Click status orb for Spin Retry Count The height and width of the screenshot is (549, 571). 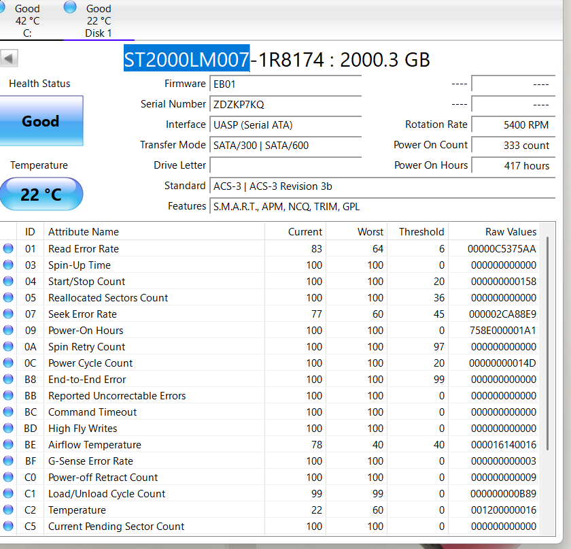click(8, 346)
